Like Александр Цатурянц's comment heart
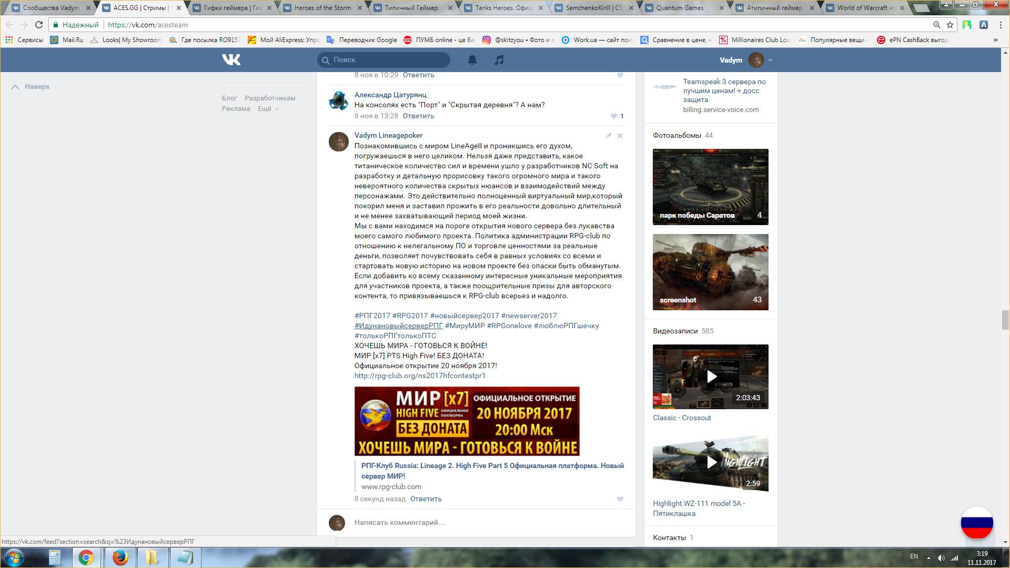Screen dimensions: 1010x568 pyautogui.click(x=614, y=116)
